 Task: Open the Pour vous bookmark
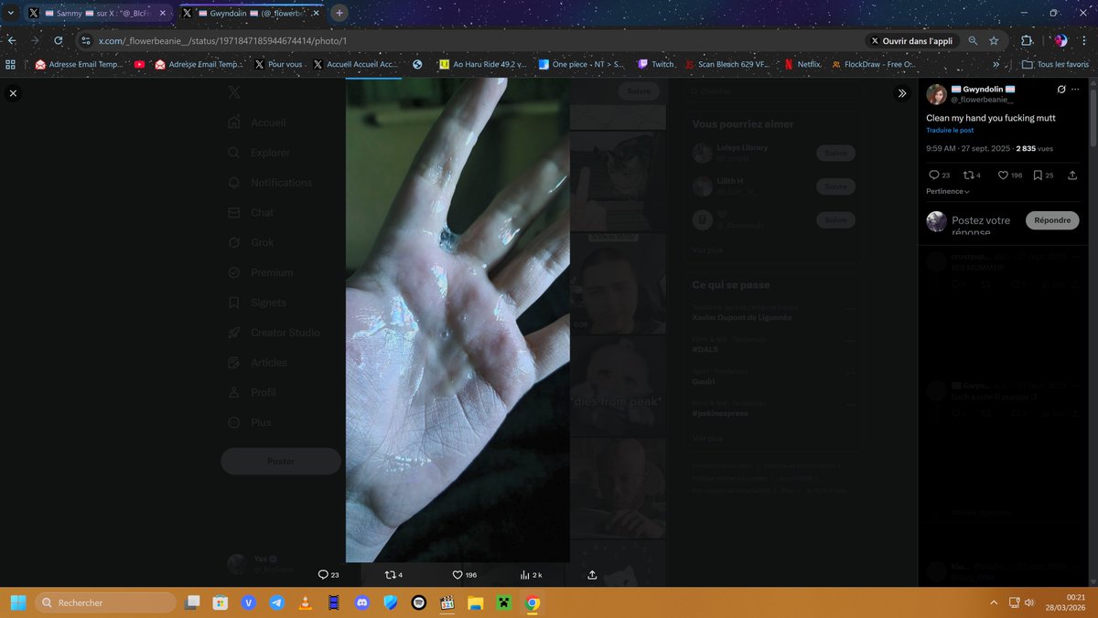click(x=278, y=65)
